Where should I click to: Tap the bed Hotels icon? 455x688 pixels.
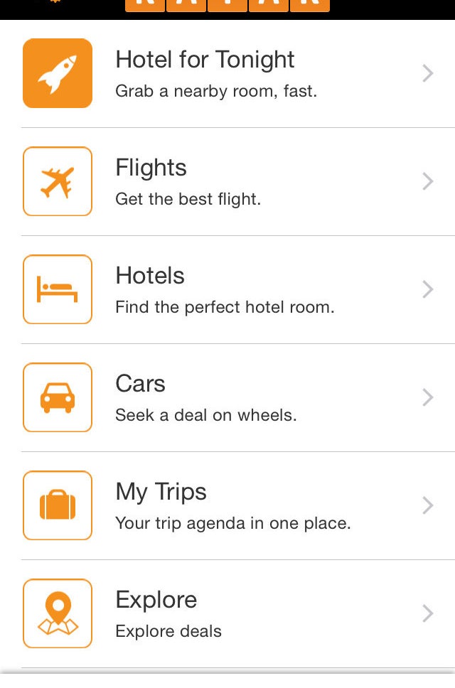58,289
